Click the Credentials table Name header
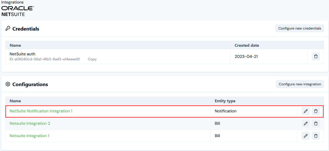Screen dimensions: 329x151 pos(15,45)
